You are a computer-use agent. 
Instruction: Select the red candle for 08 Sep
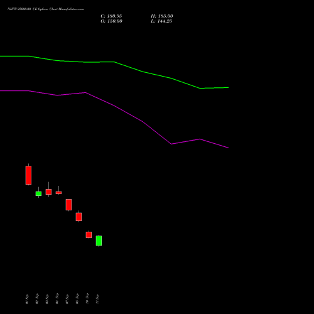[78, 217]
